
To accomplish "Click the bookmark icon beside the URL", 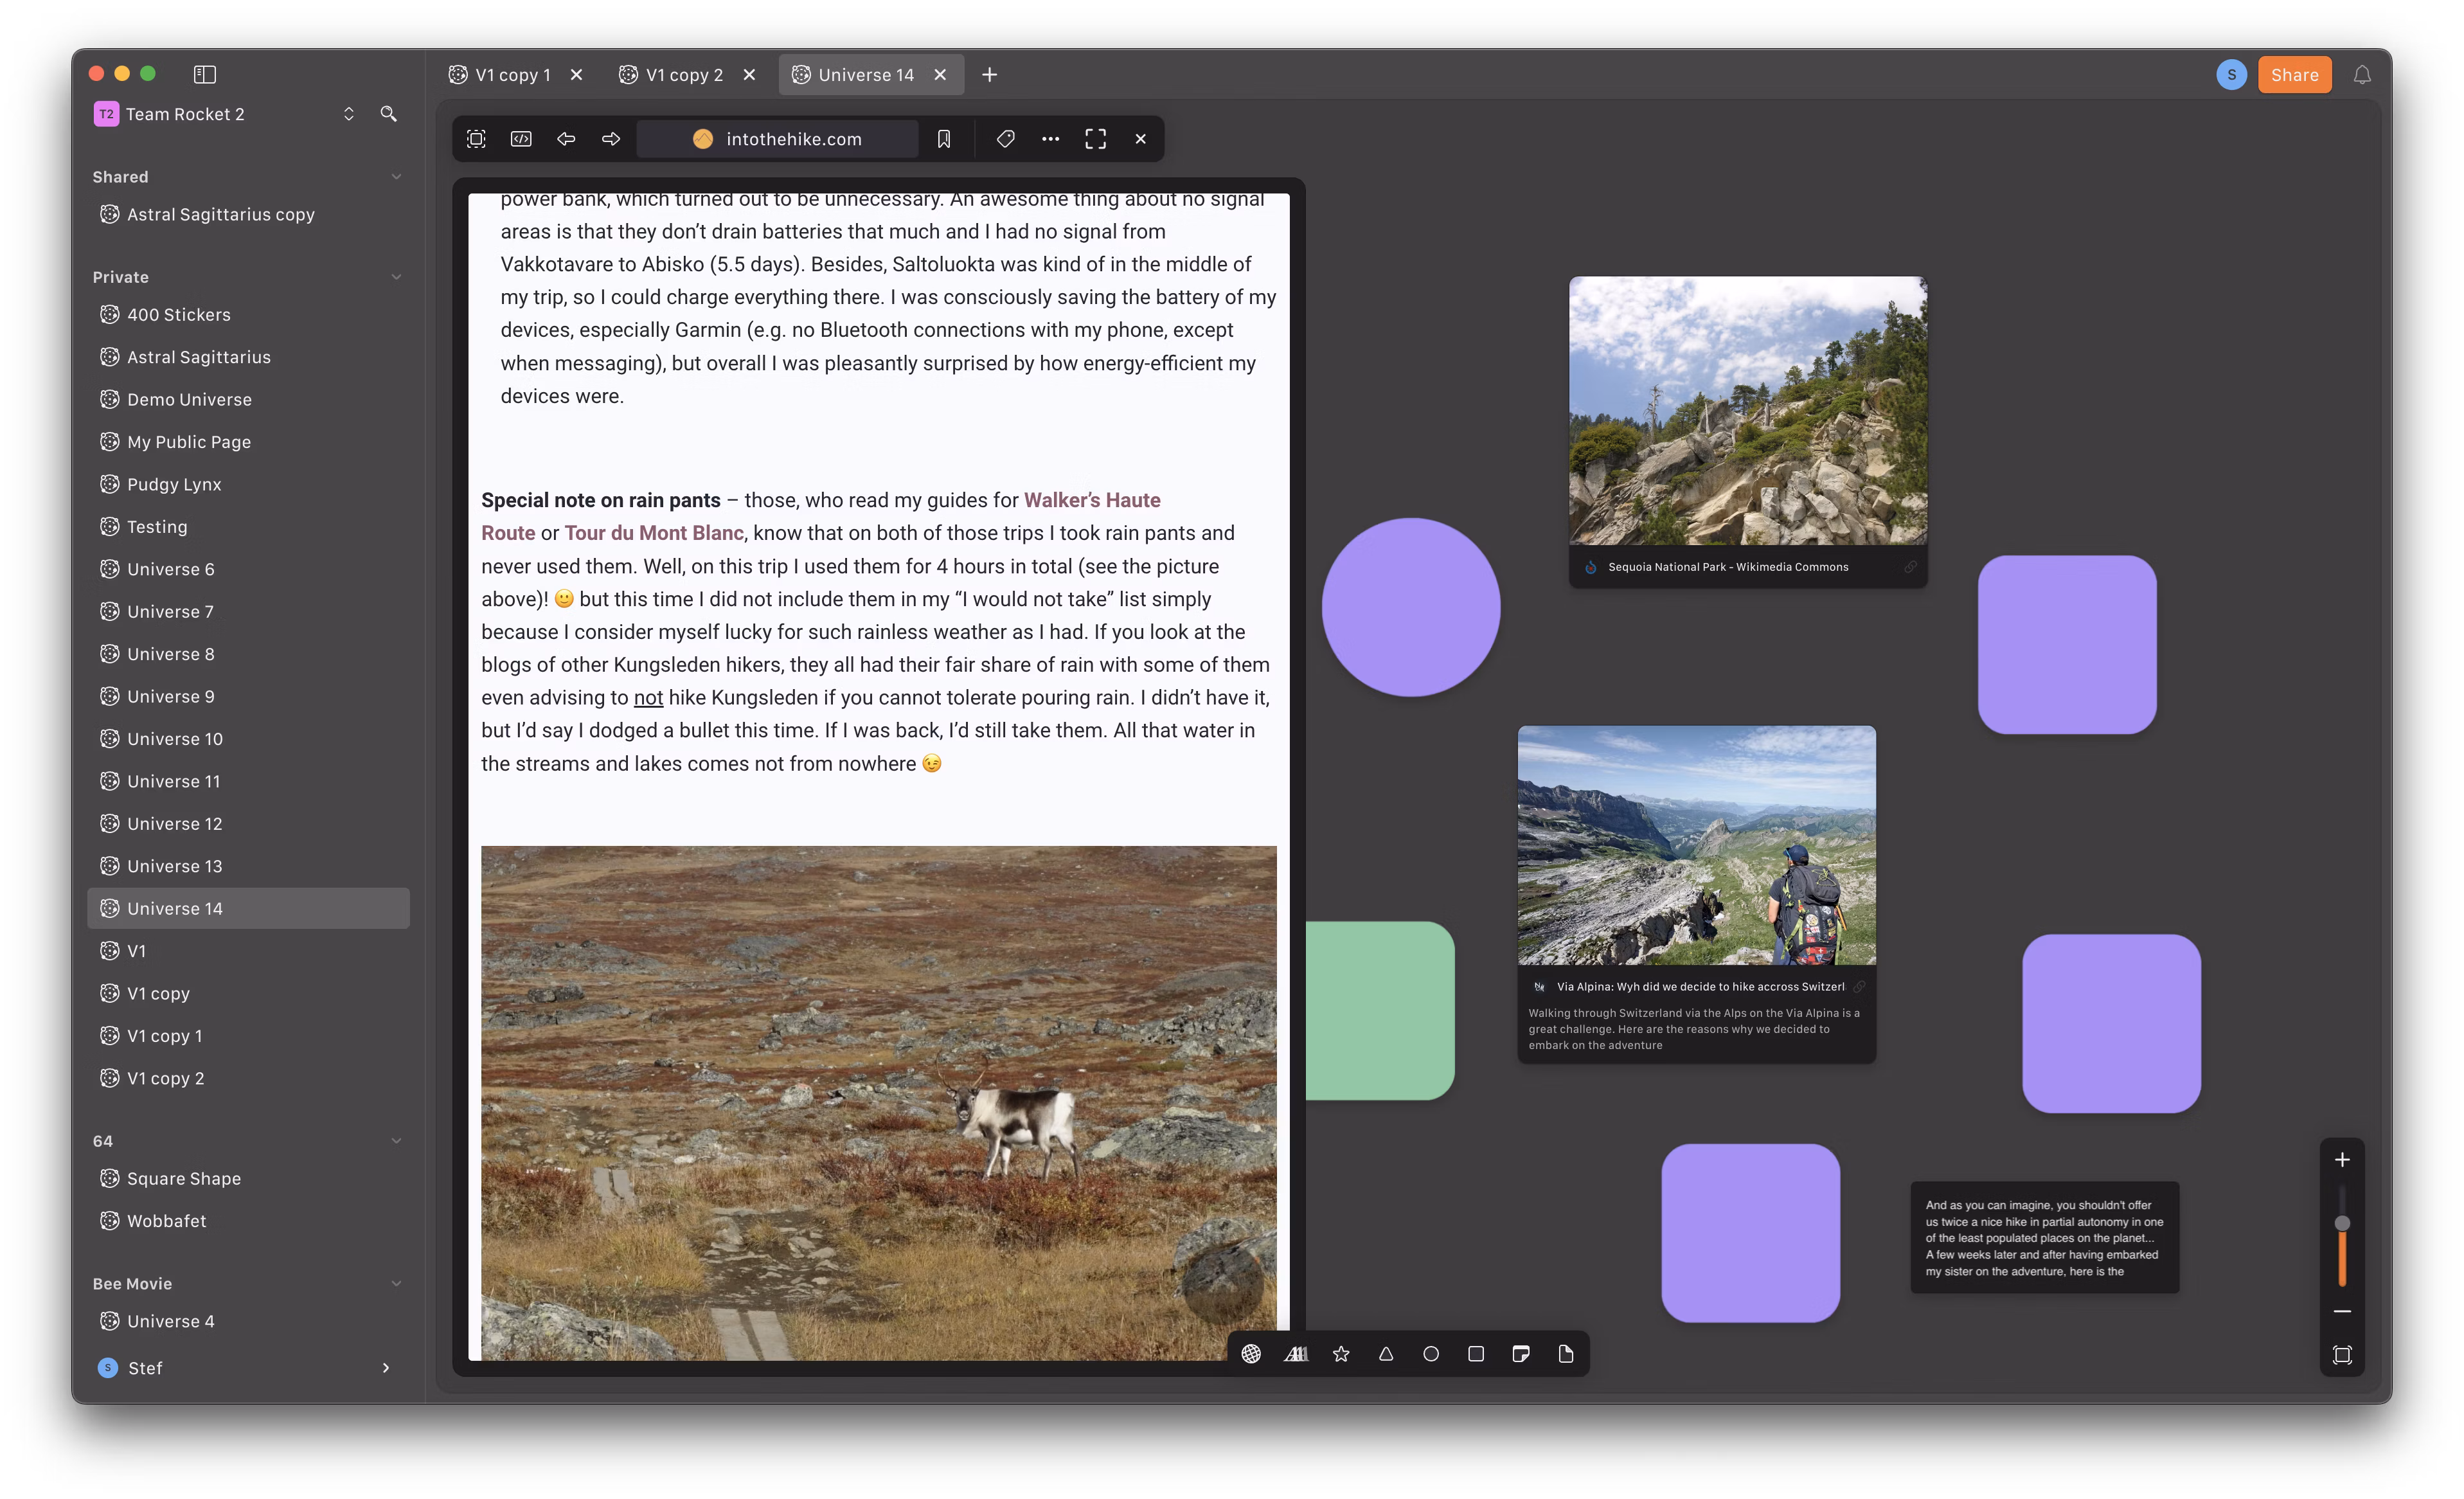I will click(943, 139).
